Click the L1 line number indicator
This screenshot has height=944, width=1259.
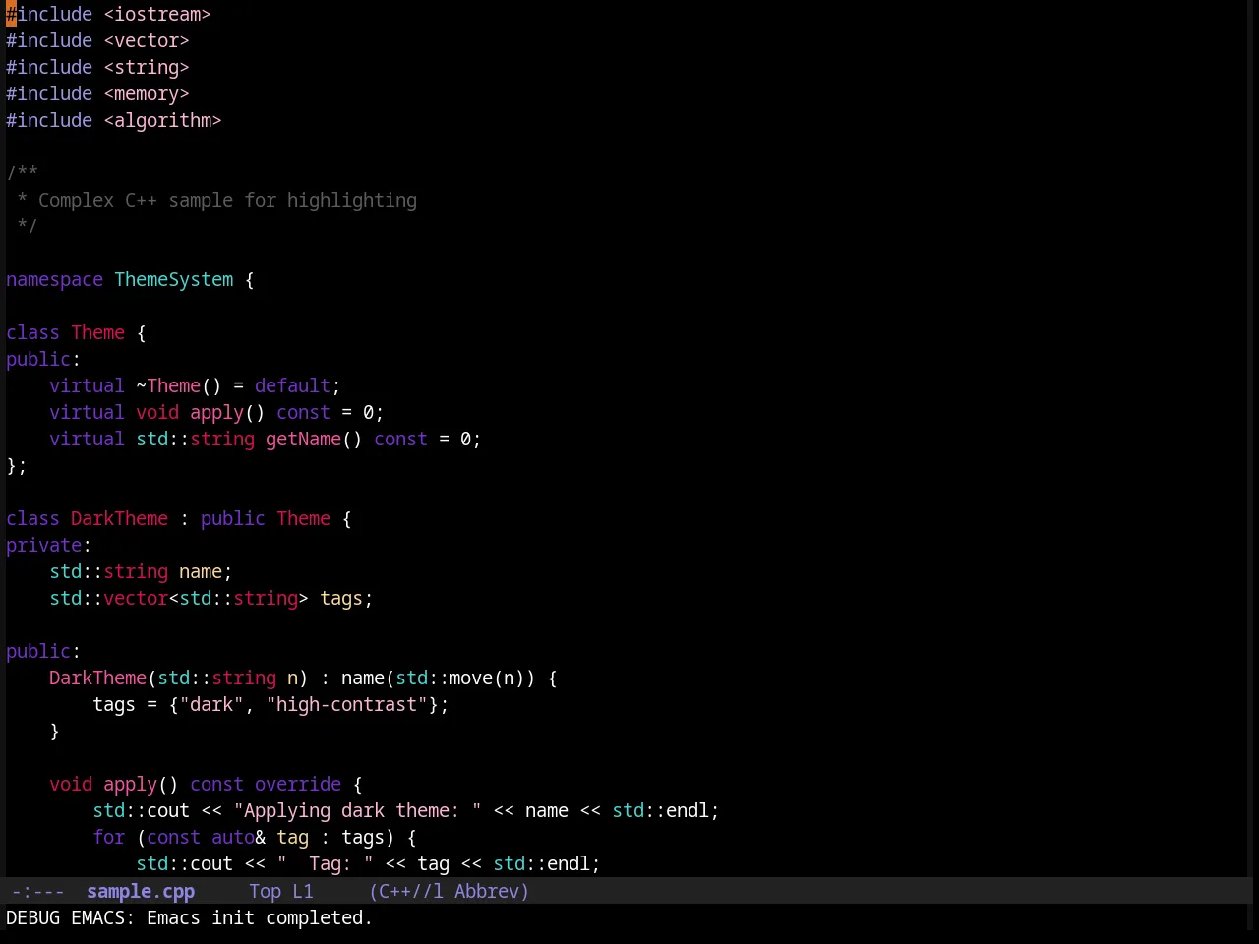click(x=303, y=892)
